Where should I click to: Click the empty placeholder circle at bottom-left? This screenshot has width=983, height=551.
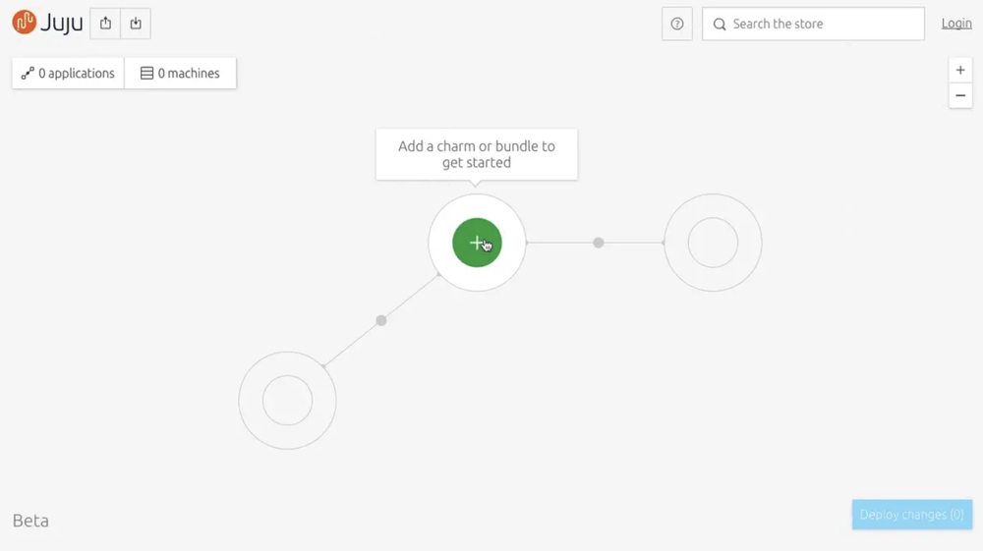pos(287,400)
